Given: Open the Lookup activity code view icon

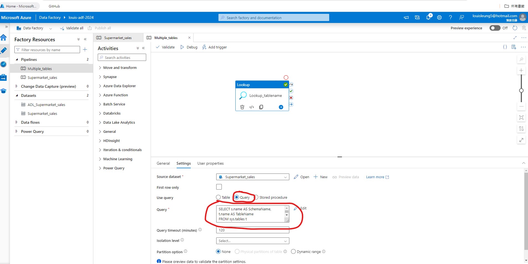Looking at the screenshot, I should (252, 107).
